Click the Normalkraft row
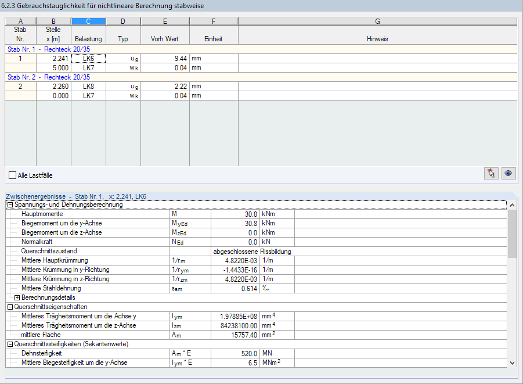 [x=256, y=242]
